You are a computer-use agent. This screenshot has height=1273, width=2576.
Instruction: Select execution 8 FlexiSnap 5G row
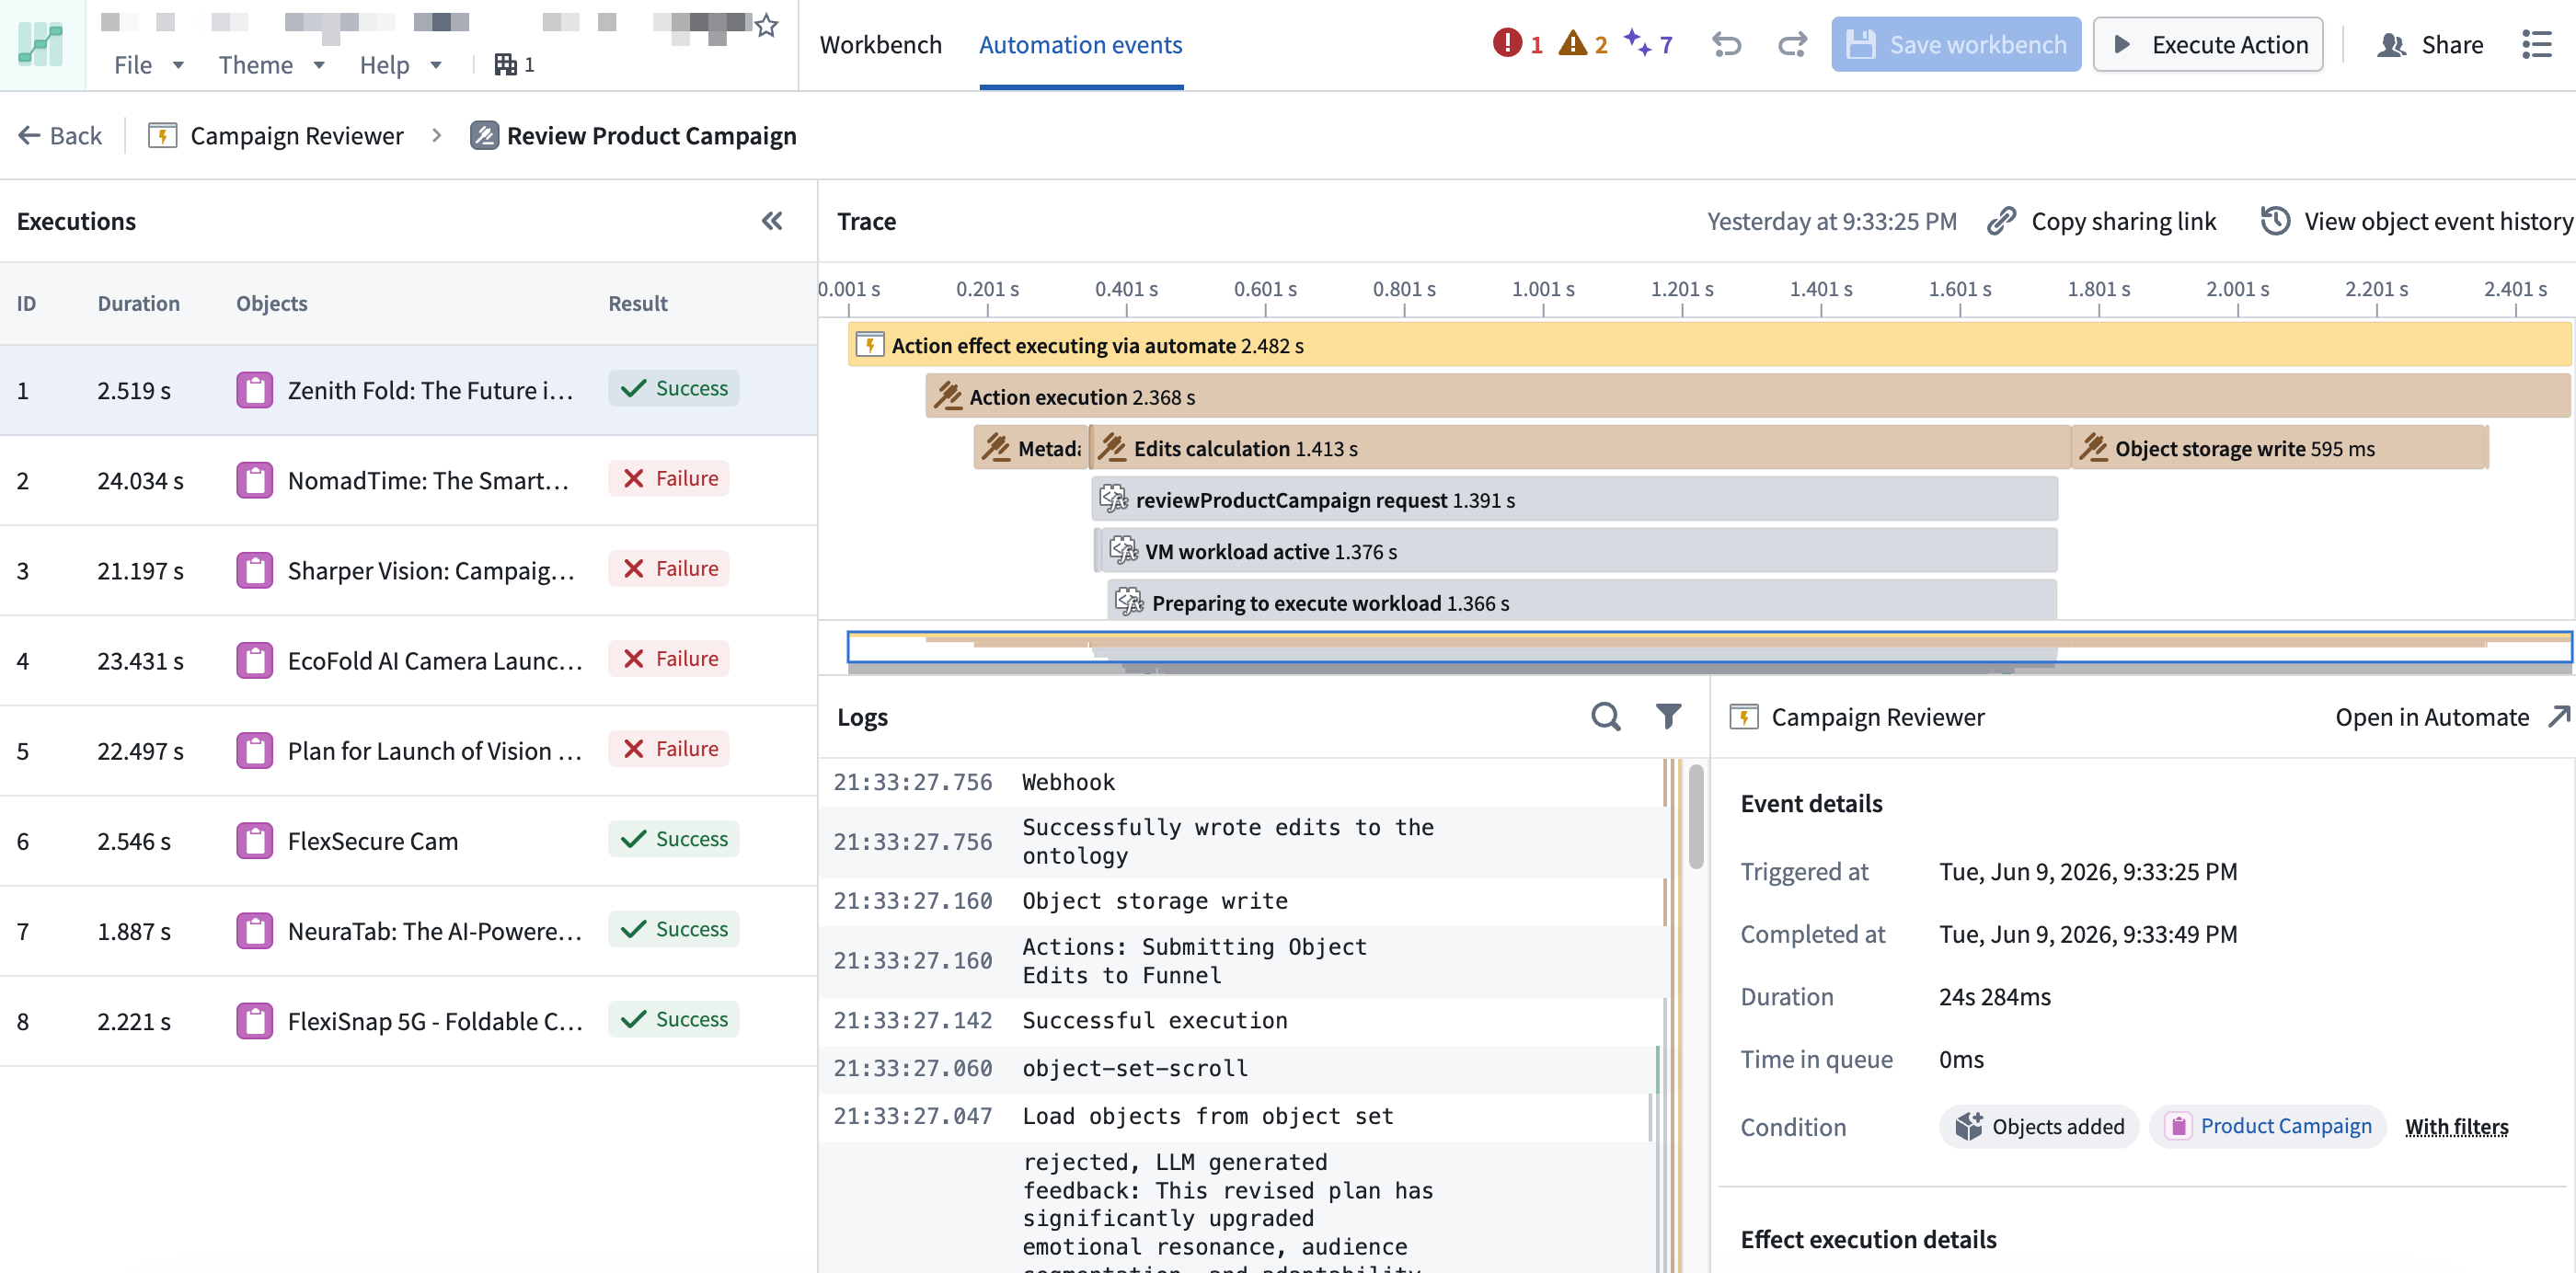click(408, 1020)
